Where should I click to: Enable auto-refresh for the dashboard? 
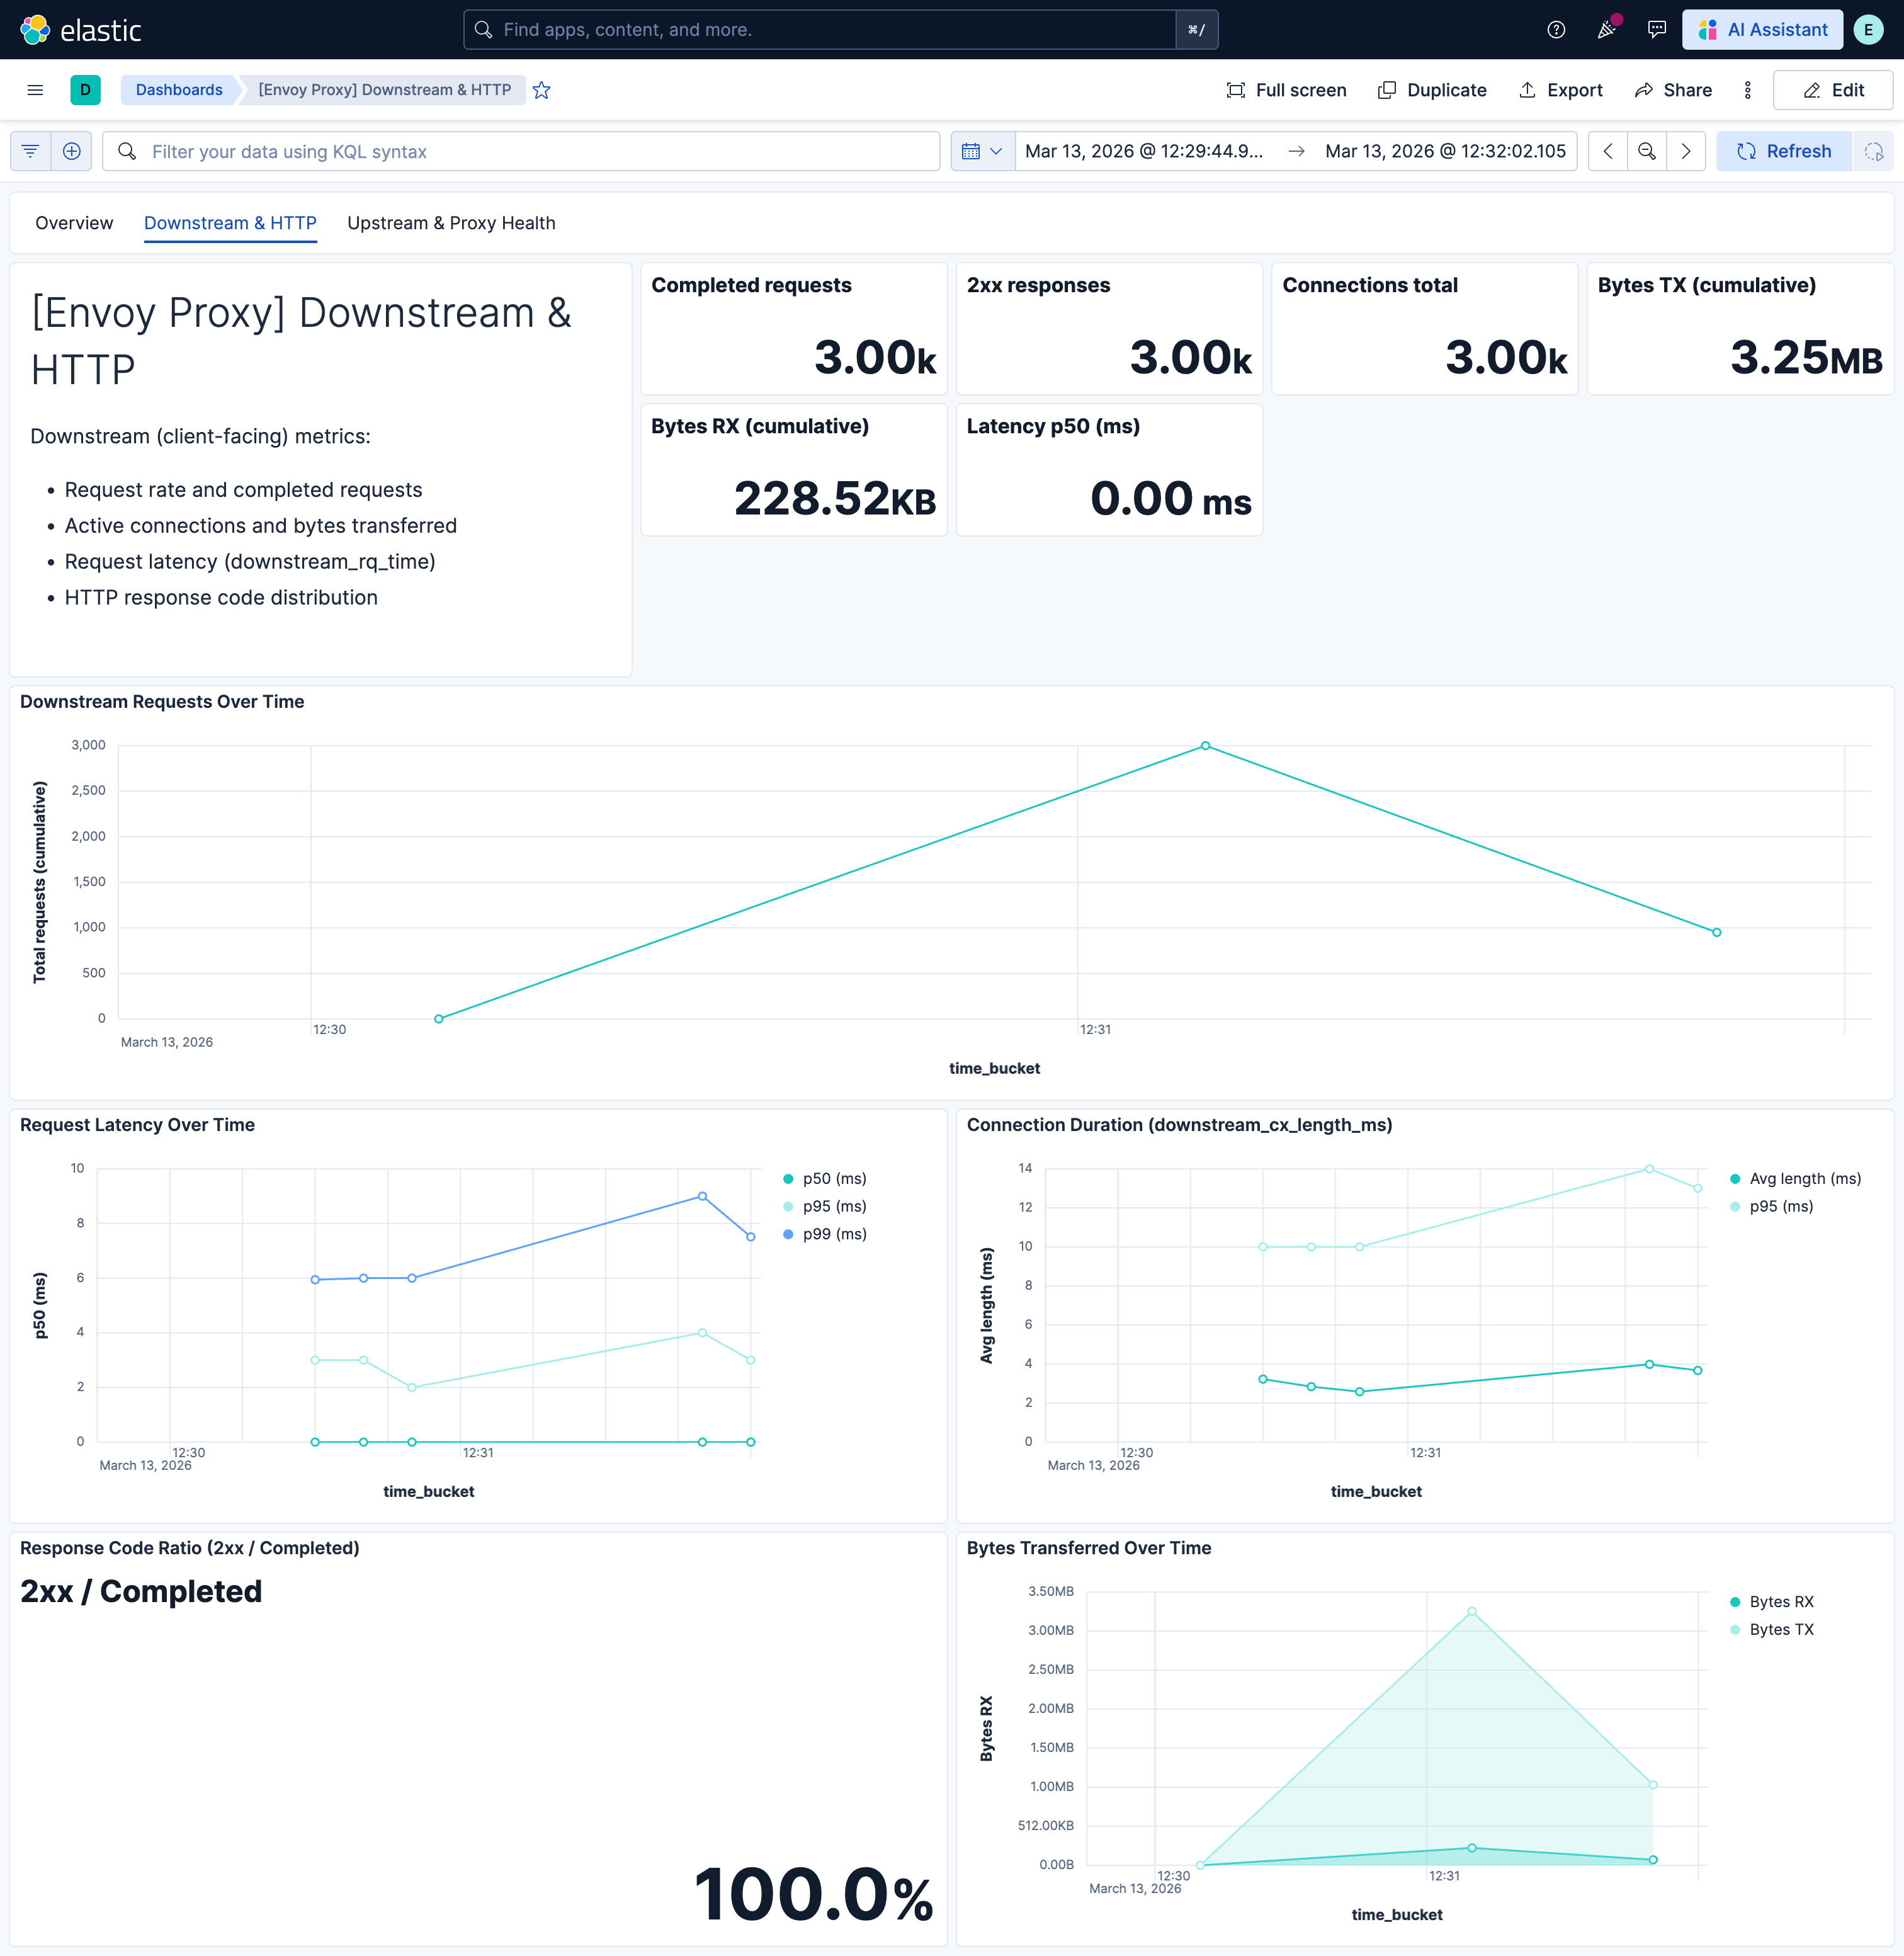[x=1873, y=151]
